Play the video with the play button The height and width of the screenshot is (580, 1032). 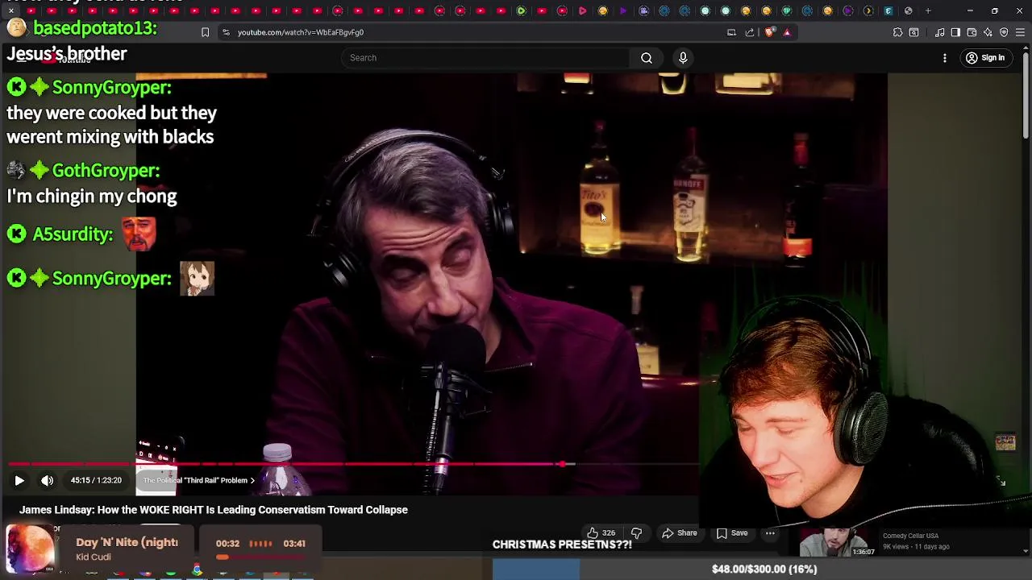pyautogui.click(x=19, y=480)
